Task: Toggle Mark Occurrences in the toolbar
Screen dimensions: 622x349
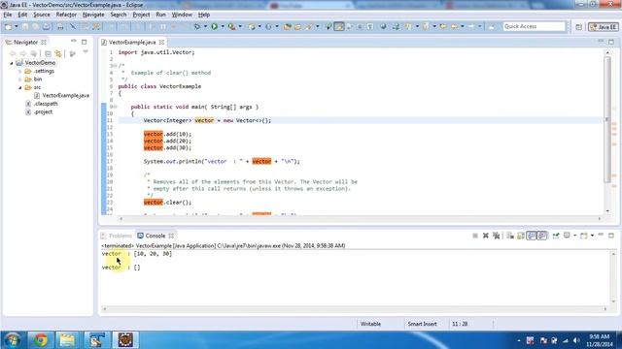Action: click(339, 26)
